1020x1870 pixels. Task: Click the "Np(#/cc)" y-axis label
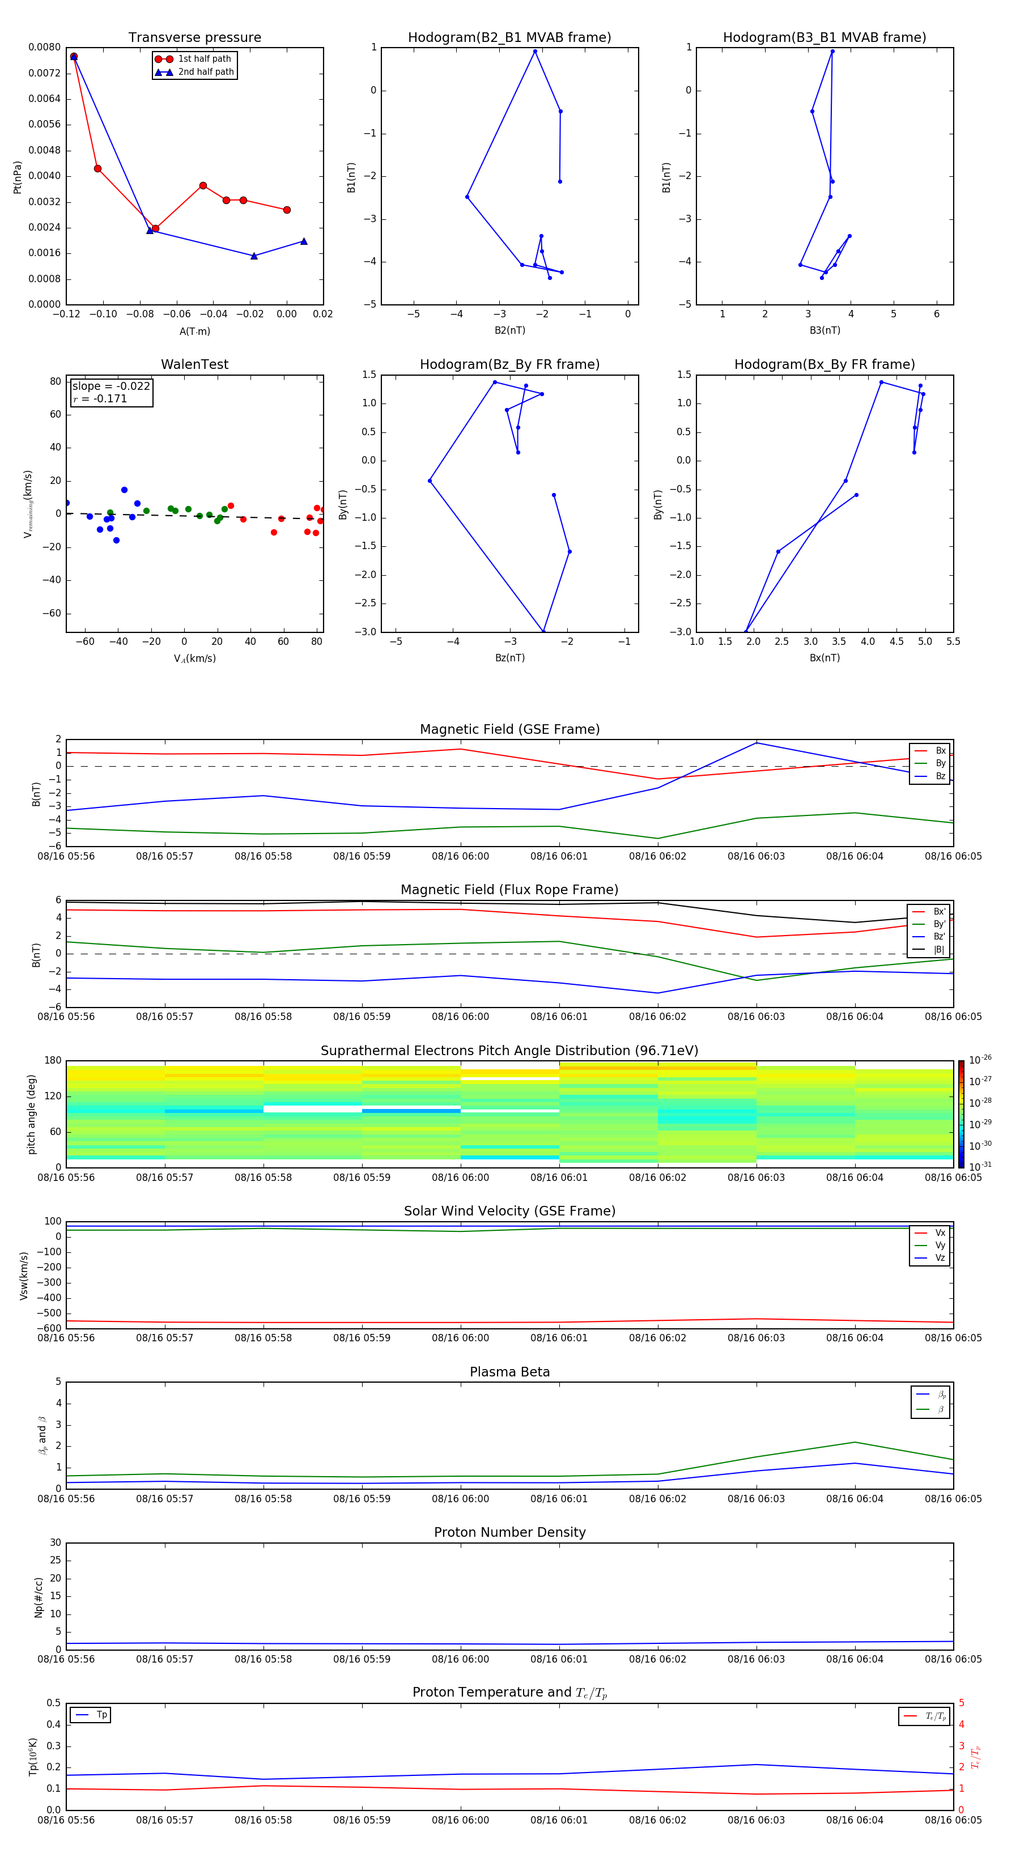coord(39,1597)
